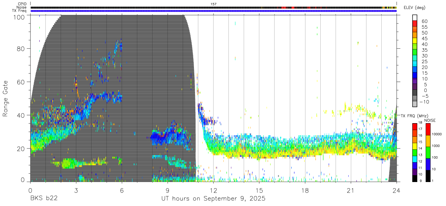Click the 12 tick on UT hours axis
The width and height of the screenshot is (446, 206).
[x=214, y=190]
